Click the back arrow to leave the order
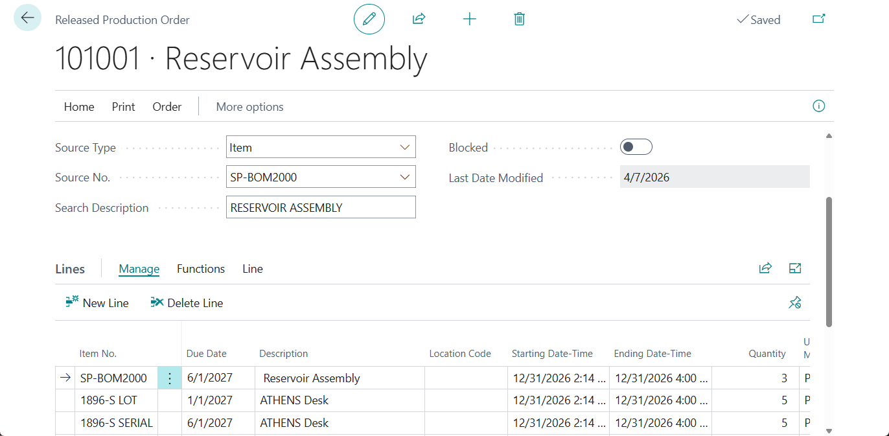 pos(27,17)
